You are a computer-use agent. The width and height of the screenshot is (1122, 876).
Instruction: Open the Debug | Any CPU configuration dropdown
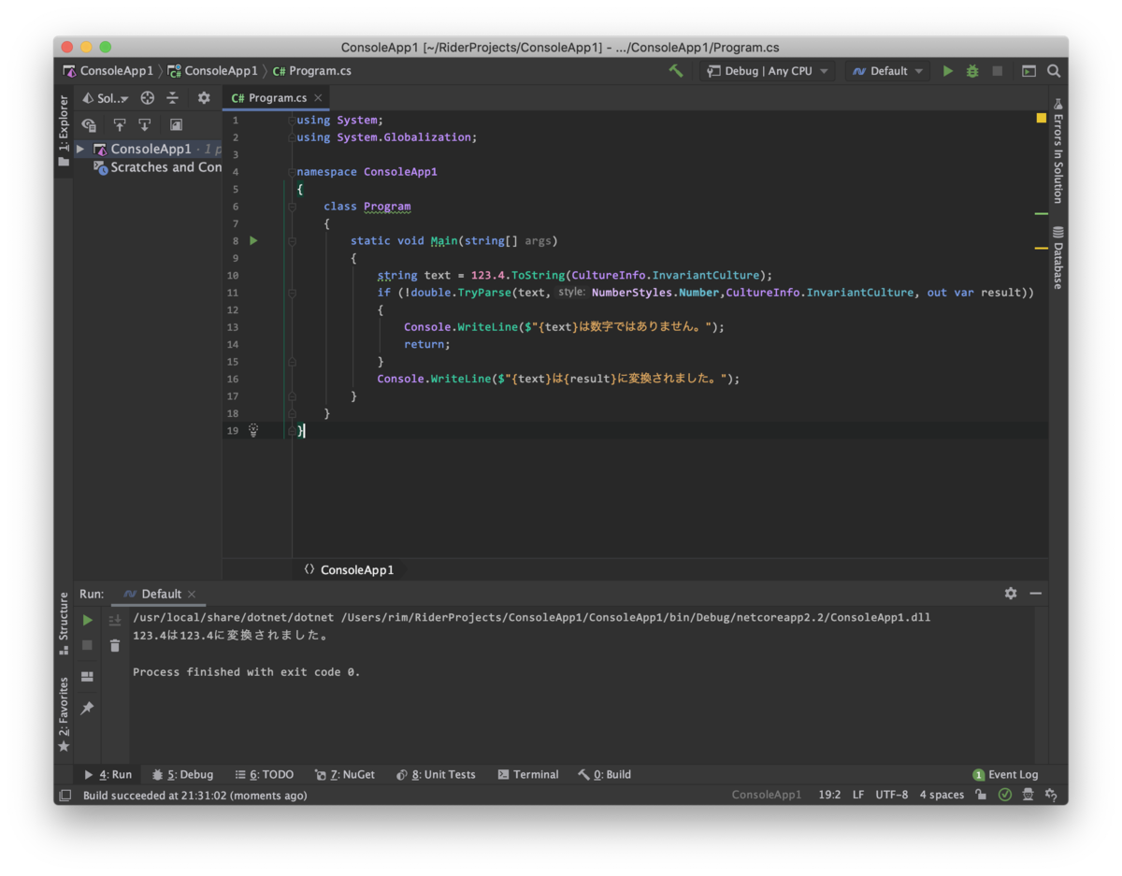coord(767,71)
